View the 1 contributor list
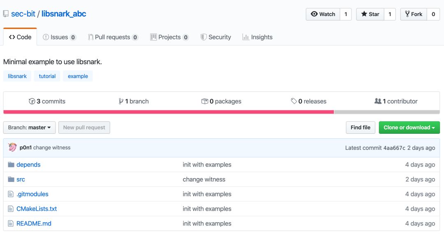Screen dimensions: 444x235 point(396,101)
